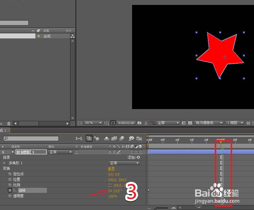Click the 0:00:01:00 current time display

coord(126,123)
